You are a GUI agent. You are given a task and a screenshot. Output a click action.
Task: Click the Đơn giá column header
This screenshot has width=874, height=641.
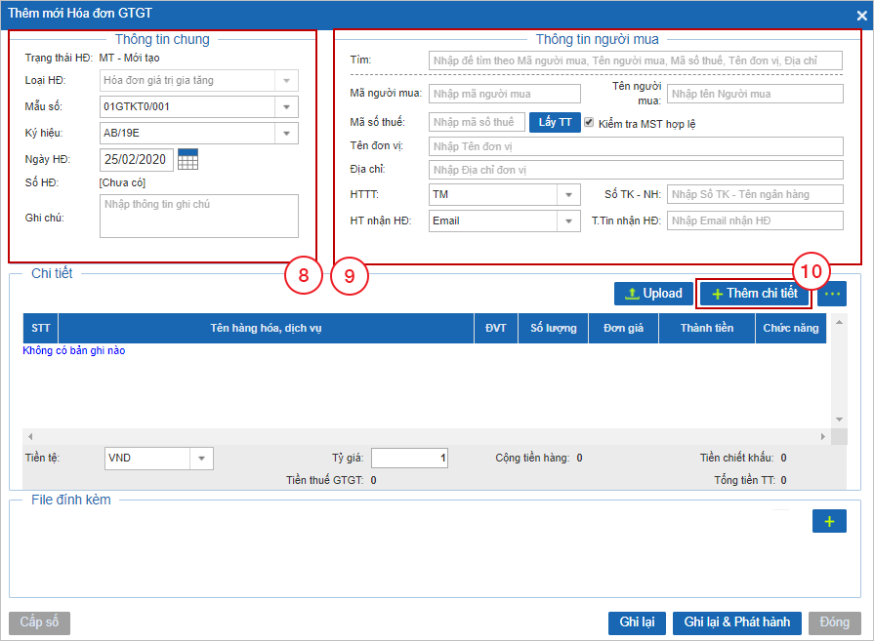(x=623, y=328)
